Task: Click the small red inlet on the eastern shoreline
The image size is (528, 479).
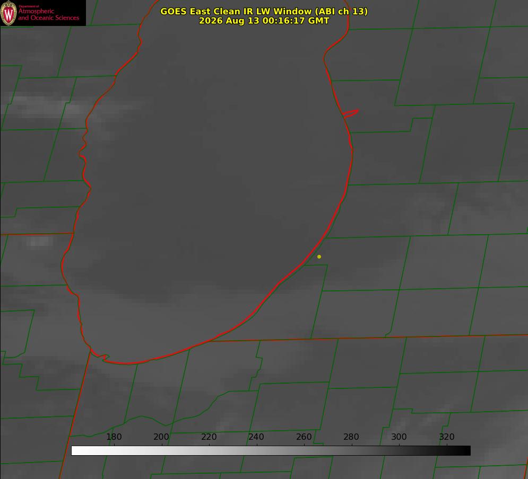Action: click(351, 113)
